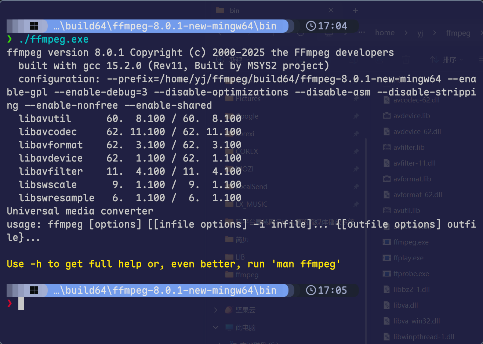Navigate to yj in the breadcrumb

pos(420,33)
